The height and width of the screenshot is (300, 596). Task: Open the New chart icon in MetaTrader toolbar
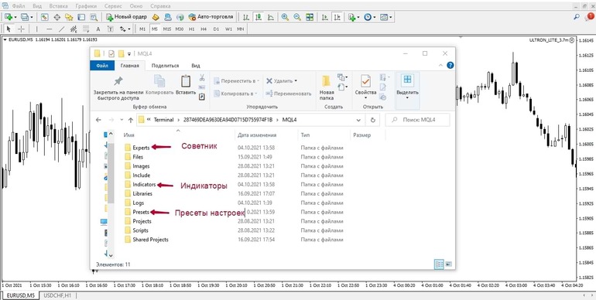coord(9,17)
